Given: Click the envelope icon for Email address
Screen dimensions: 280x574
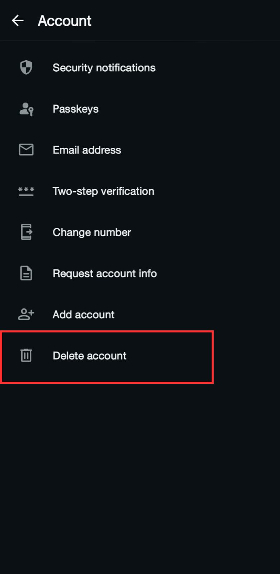Looking at the screenshot, I should 26,150.
